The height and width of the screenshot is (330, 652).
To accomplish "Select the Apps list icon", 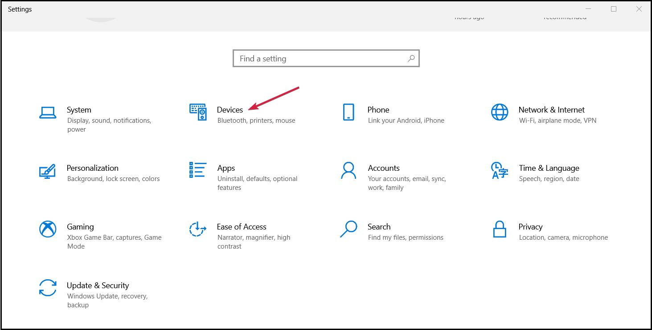I will pyautogui.click(x=198, y=170).
